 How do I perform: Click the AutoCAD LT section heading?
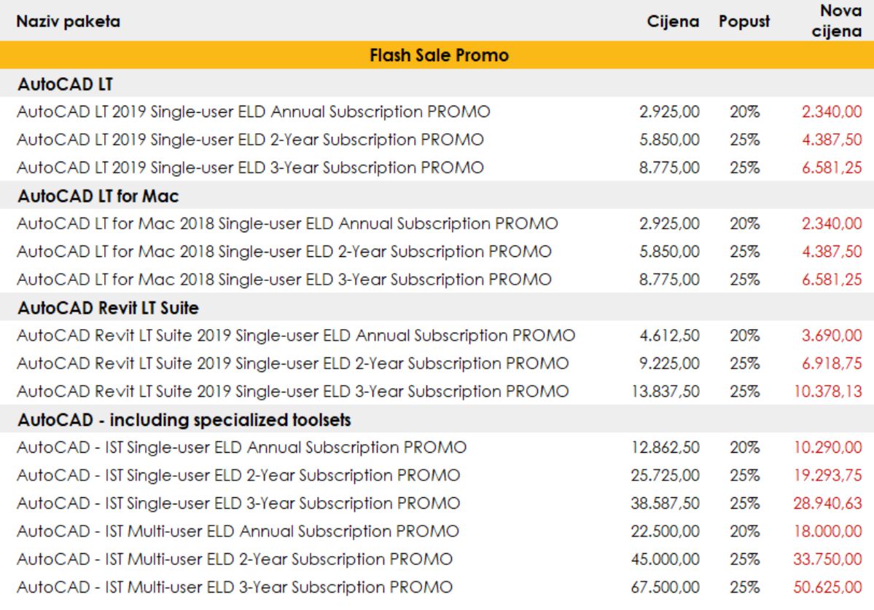(x=57, y=84)
